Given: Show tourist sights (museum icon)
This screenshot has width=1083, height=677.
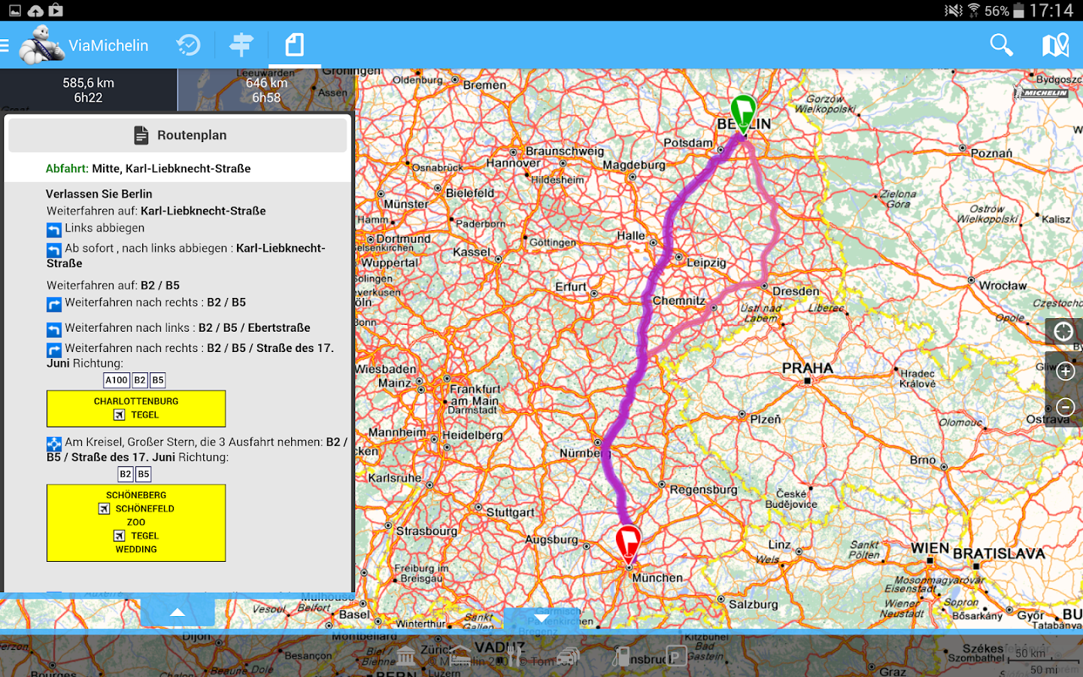Looking at the screenshot, I should coord(406,657).
